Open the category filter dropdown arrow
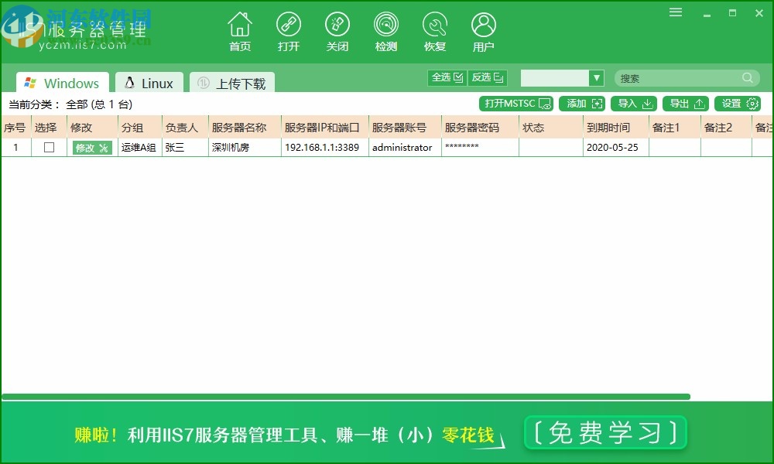Image resolution: width=774 pixels, height=464 pixels. (596, 77)
